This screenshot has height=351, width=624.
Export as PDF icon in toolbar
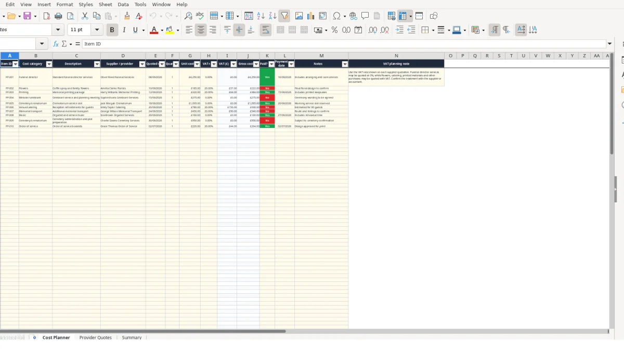click(46, 16)
